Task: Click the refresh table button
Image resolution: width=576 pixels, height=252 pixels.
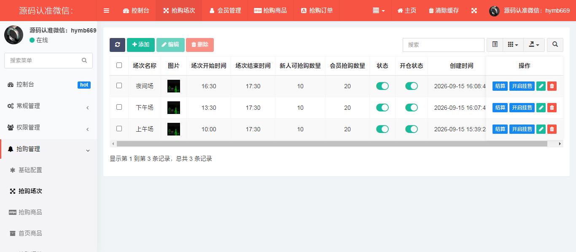Action: (117, 45)
